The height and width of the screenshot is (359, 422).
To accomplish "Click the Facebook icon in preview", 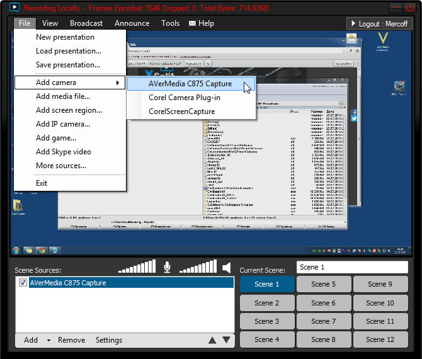I will tap(355, 113).
